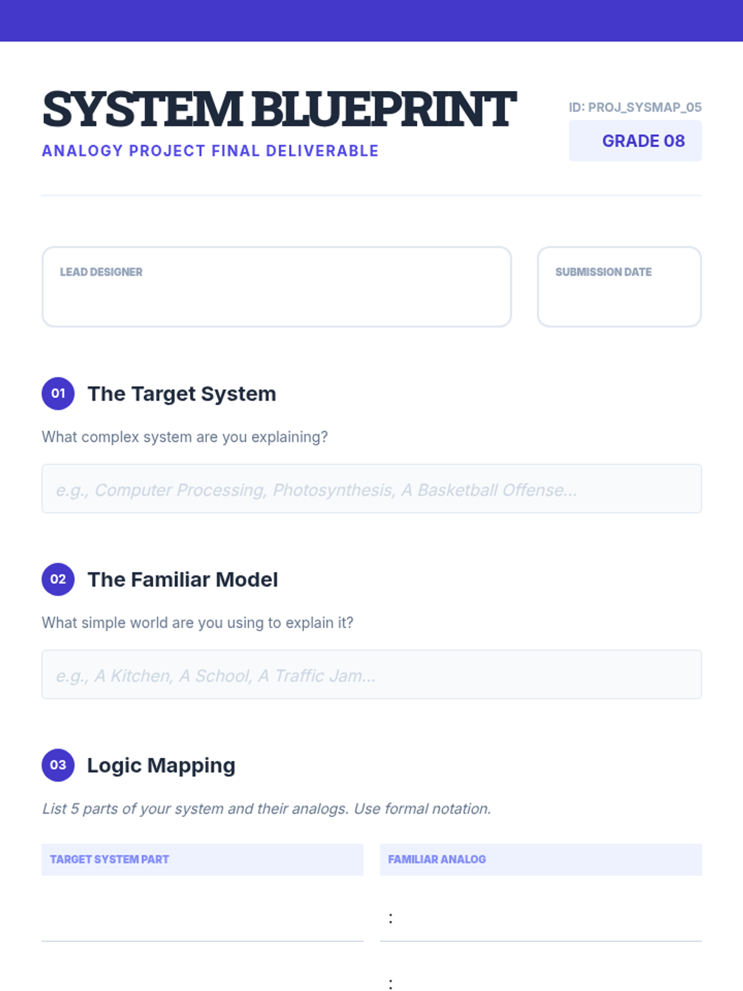743x991 pixels.
Task: Click the Logic Mapping heading
Action: [161, 766]
